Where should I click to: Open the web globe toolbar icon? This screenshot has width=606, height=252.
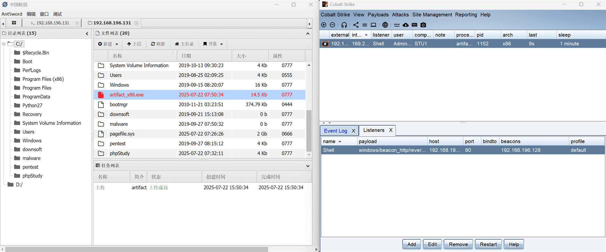pos(385,25)
